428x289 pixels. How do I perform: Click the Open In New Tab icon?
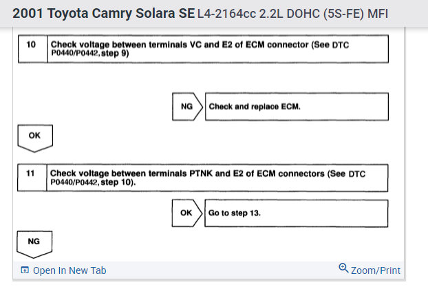click(25, 270)
